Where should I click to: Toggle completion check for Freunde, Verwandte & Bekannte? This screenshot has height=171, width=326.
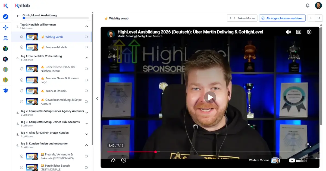click(x=22, y=156)
